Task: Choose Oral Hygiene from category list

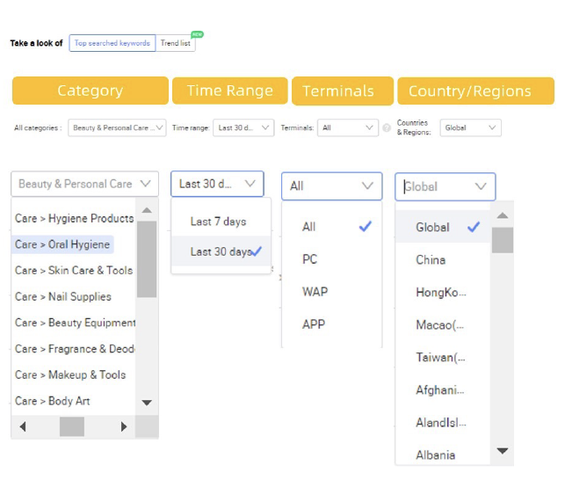Action: coord(63,244)
